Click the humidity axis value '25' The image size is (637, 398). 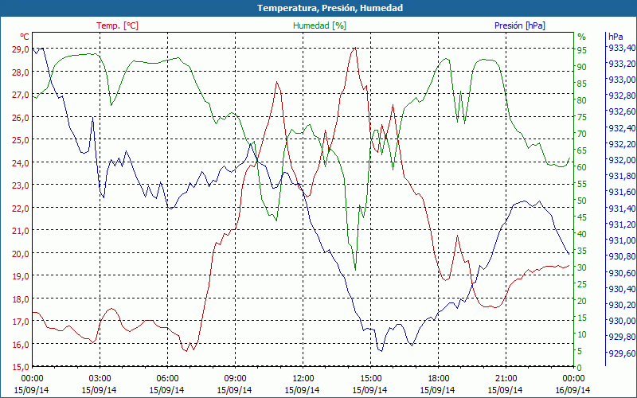[x=582, y=284]
